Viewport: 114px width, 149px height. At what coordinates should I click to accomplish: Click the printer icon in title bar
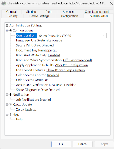(x=4, y=3)
